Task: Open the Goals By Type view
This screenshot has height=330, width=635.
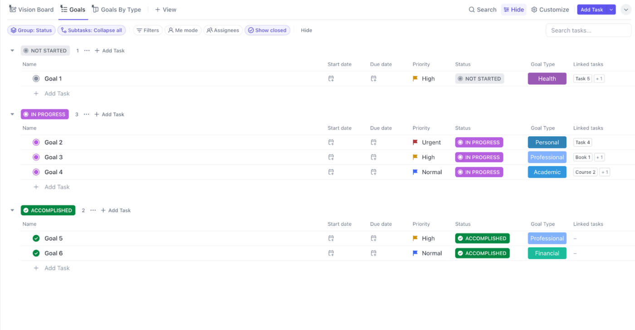Action: (x=117, y=9)
